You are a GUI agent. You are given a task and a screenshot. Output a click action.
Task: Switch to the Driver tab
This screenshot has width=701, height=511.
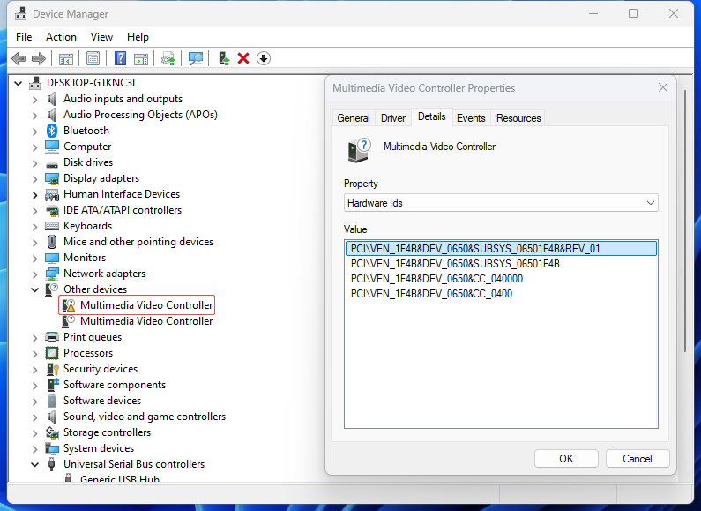coord(393,118)
